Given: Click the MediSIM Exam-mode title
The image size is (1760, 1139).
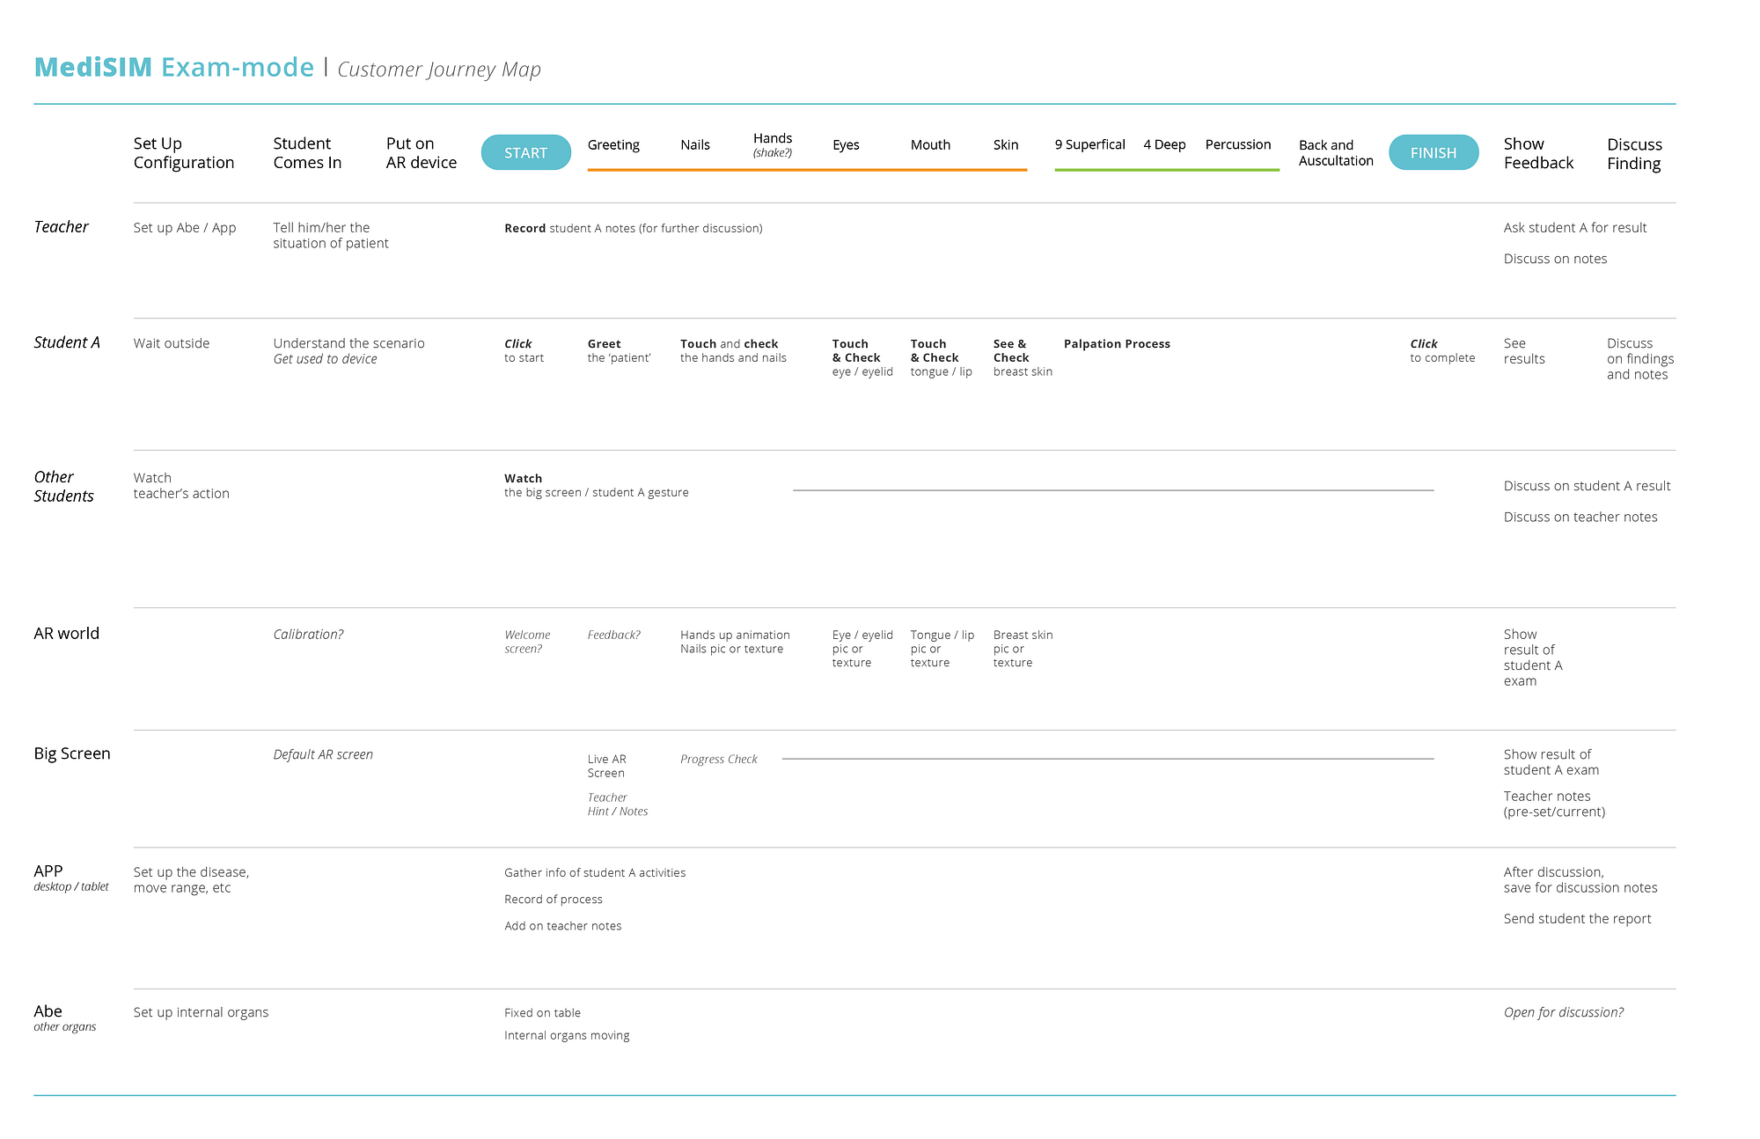Looking at the screenshot, I should [173, 68].
